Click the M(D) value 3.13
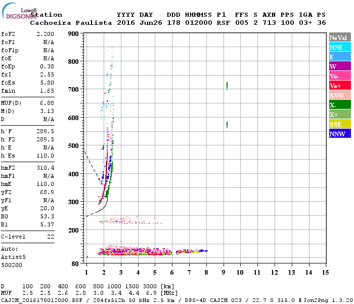Image resolution: width=354 pixels, height=304 pixels. pos(47,111)
